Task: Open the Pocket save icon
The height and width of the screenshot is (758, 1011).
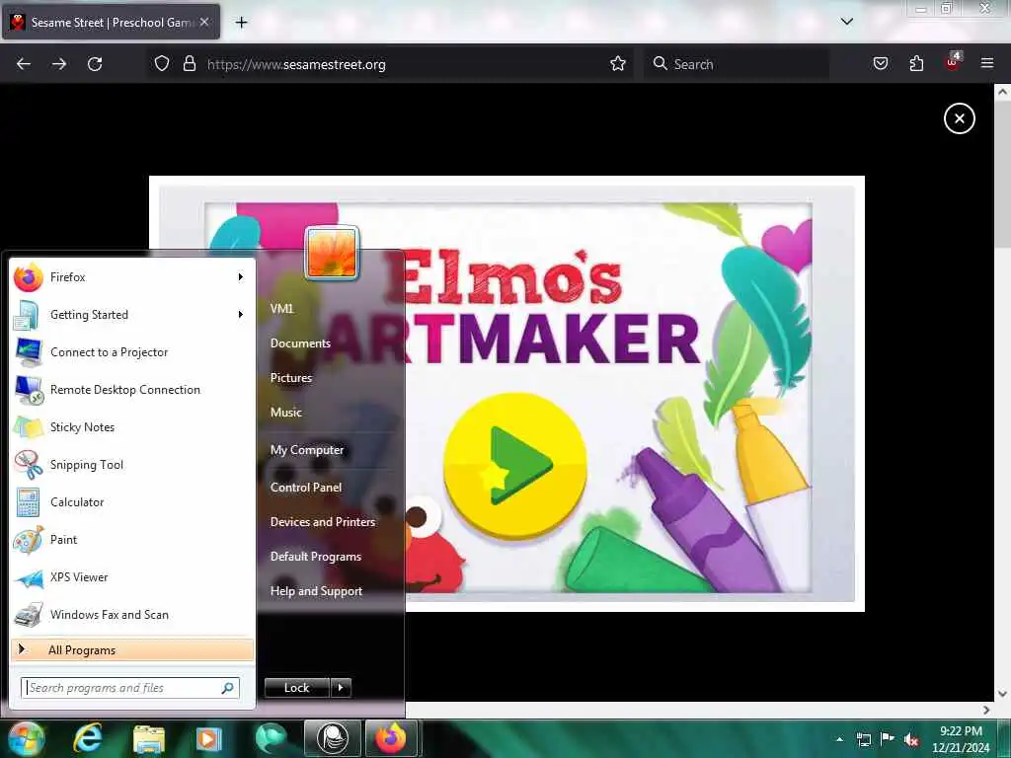Action: 880,64
